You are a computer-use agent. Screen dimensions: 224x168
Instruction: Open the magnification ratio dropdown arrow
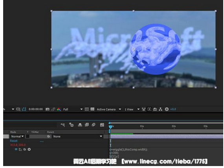[13, 109]
